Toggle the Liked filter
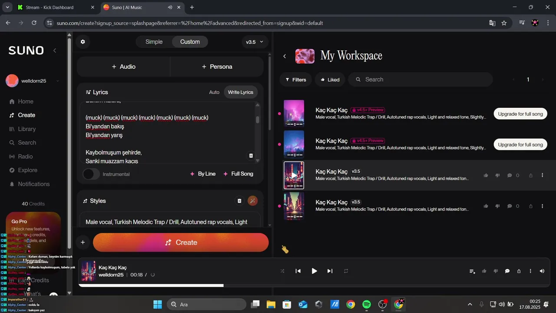The width and height of the screenshot is (556, 313). pos(330,80)
